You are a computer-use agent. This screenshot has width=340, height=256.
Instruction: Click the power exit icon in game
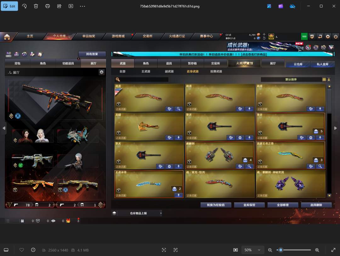(336, 36)
